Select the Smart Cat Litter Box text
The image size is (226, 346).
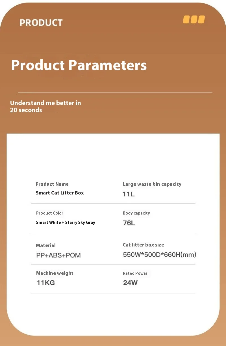pos(60,193)
